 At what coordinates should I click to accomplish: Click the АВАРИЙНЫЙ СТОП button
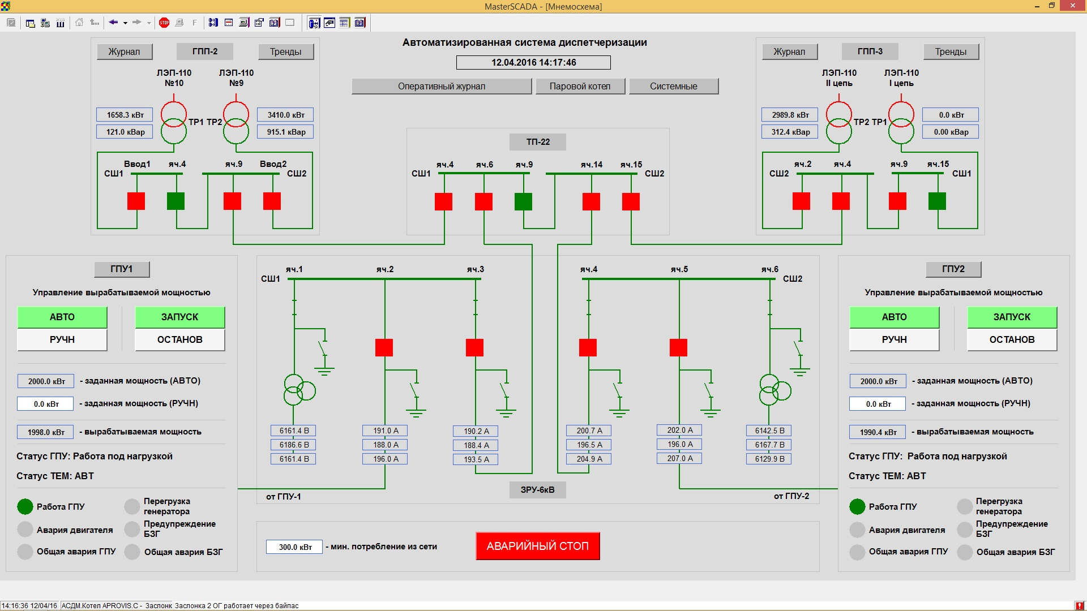tap(538, 547)
